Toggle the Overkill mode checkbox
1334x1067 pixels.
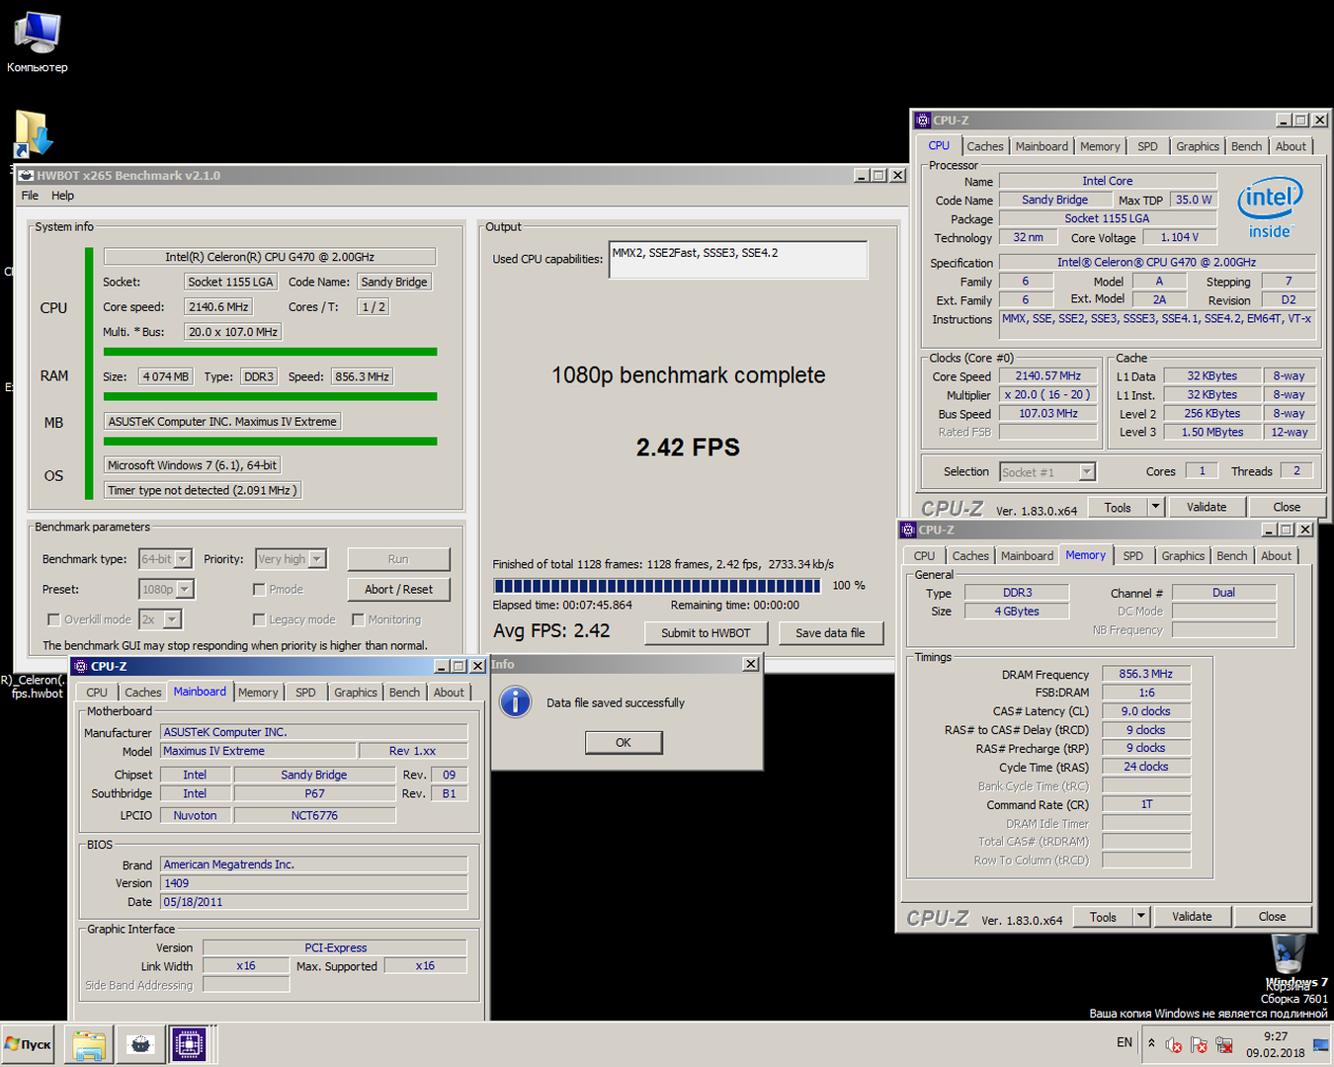click(x=53, y=619)
